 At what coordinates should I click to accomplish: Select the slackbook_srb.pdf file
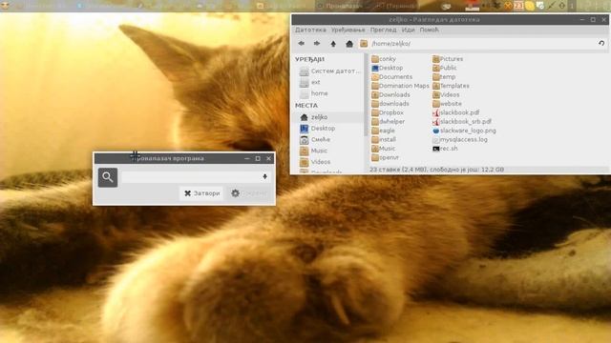(462, 121)
